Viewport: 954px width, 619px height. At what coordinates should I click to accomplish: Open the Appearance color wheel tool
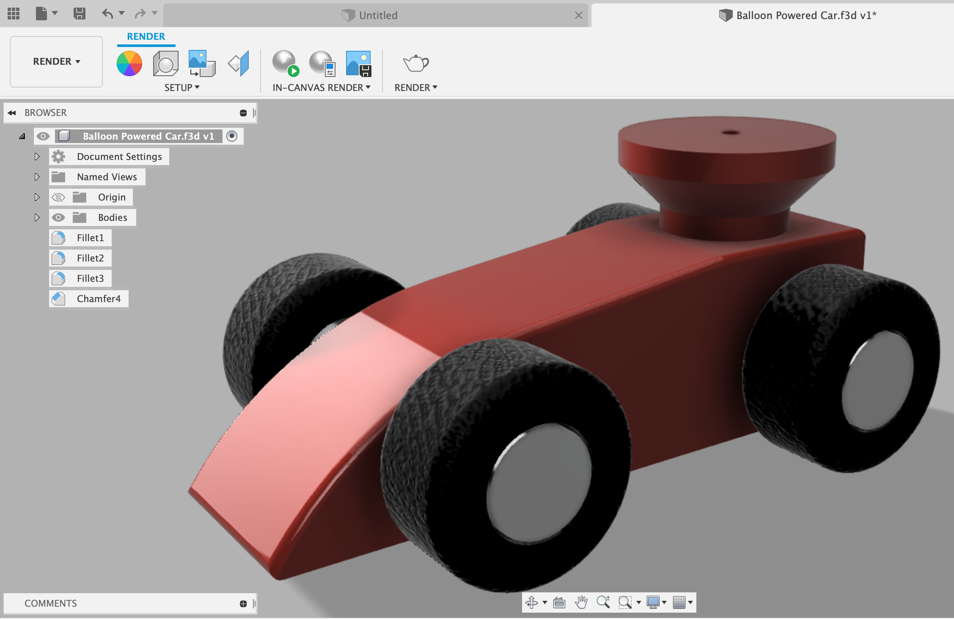click(129, 63)
